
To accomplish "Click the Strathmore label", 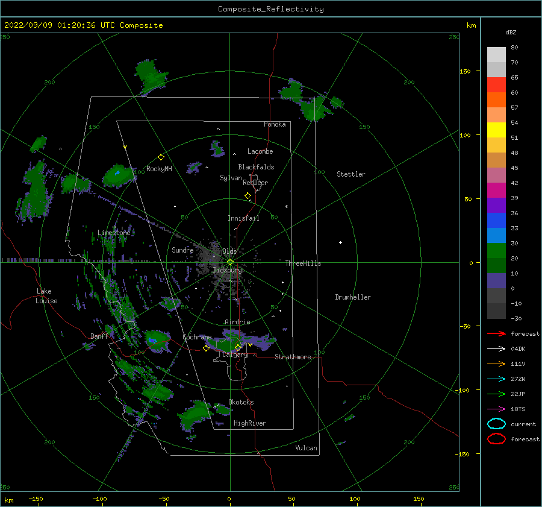I will [293, 357].
